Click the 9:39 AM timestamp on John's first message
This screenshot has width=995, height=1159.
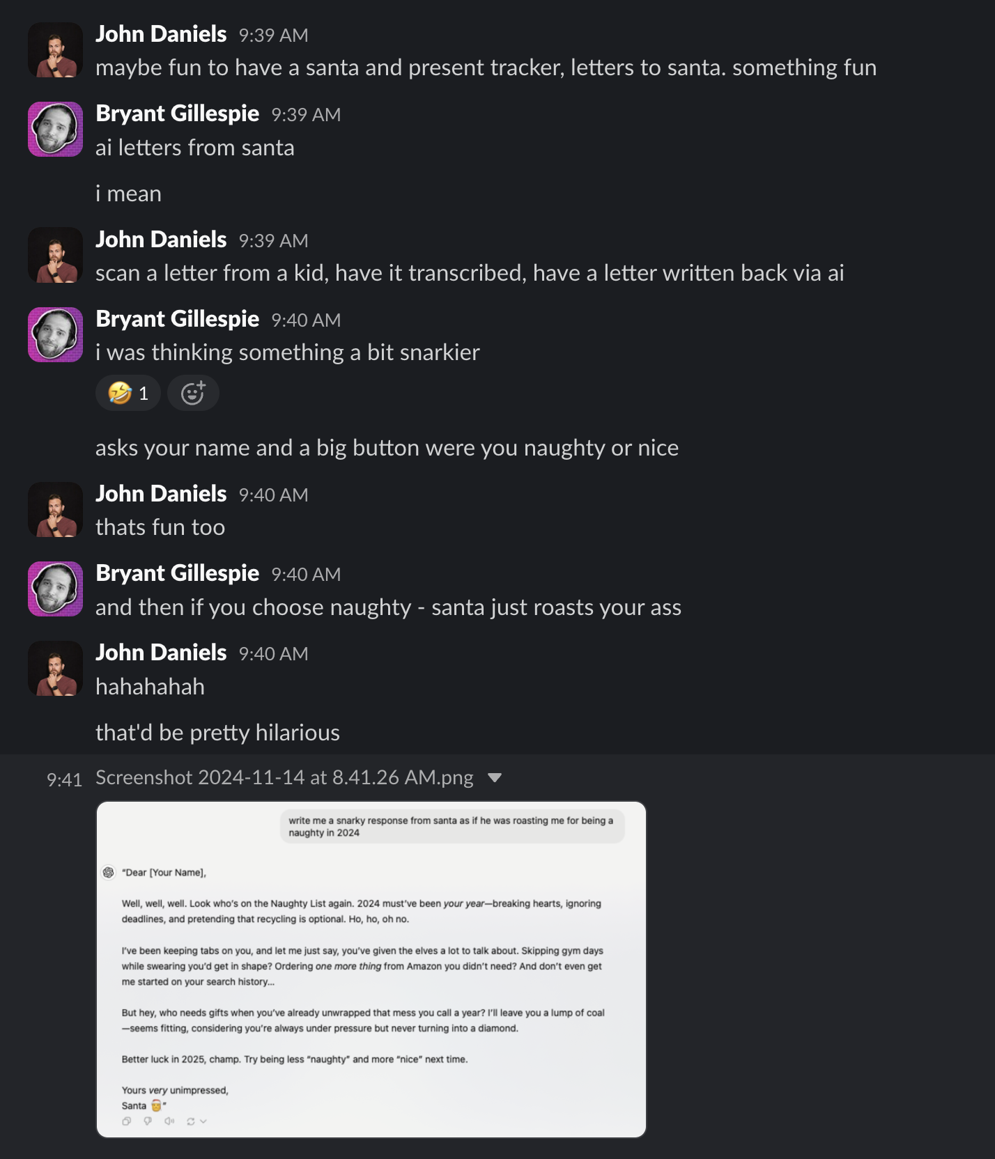point(274,35)
